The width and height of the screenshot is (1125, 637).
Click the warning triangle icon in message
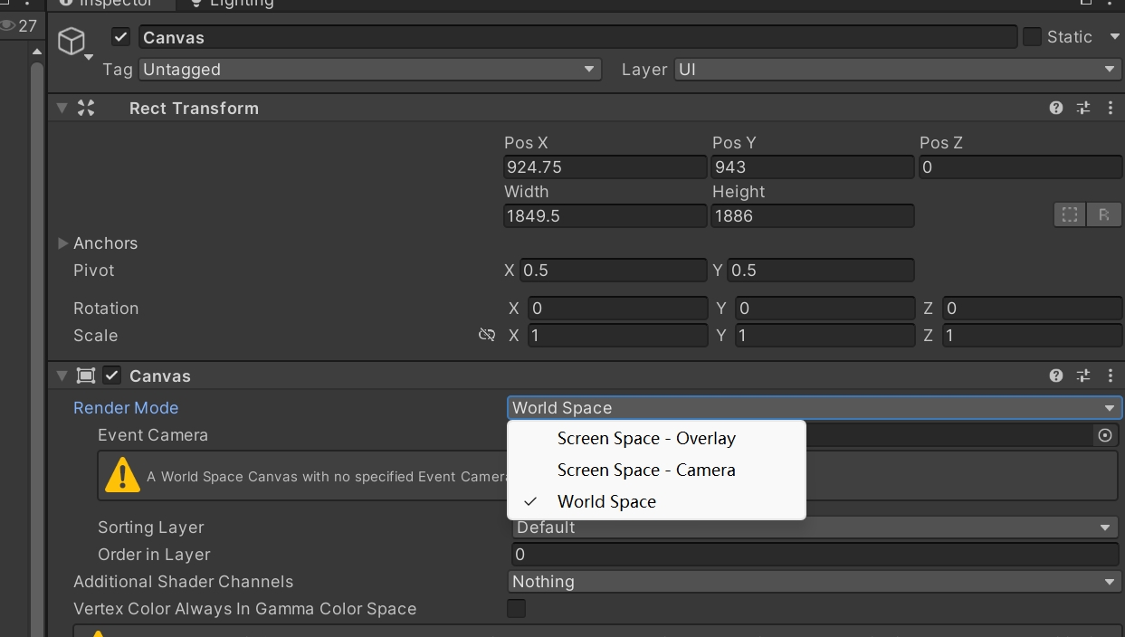pos(122,475)
